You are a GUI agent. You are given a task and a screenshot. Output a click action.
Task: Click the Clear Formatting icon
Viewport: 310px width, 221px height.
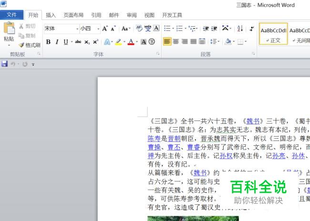139,29
